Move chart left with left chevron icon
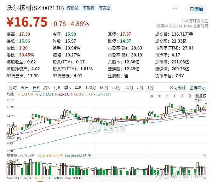Image resolution: width=212 pixels, height=182 pixels. click(x=175, y=96)
